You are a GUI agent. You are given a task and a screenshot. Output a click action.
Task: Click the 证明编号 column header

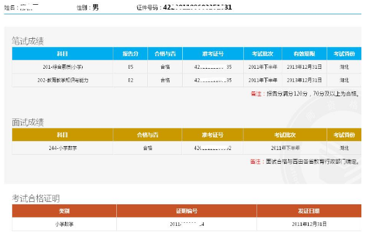tap(186, 211)
